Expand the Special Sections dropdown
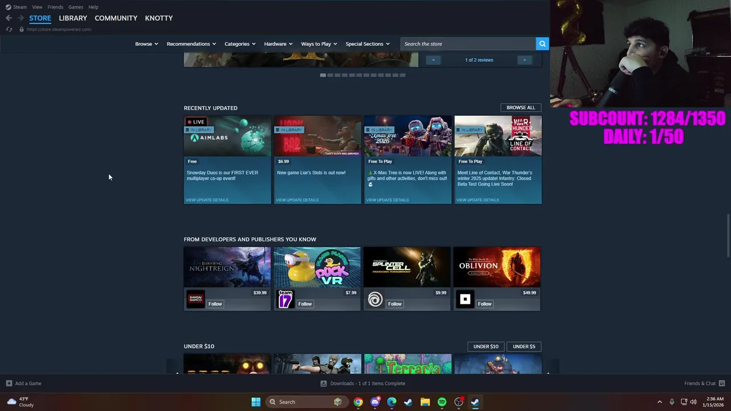This screenshot has width=731, height=411. click(x=367, y=44)
